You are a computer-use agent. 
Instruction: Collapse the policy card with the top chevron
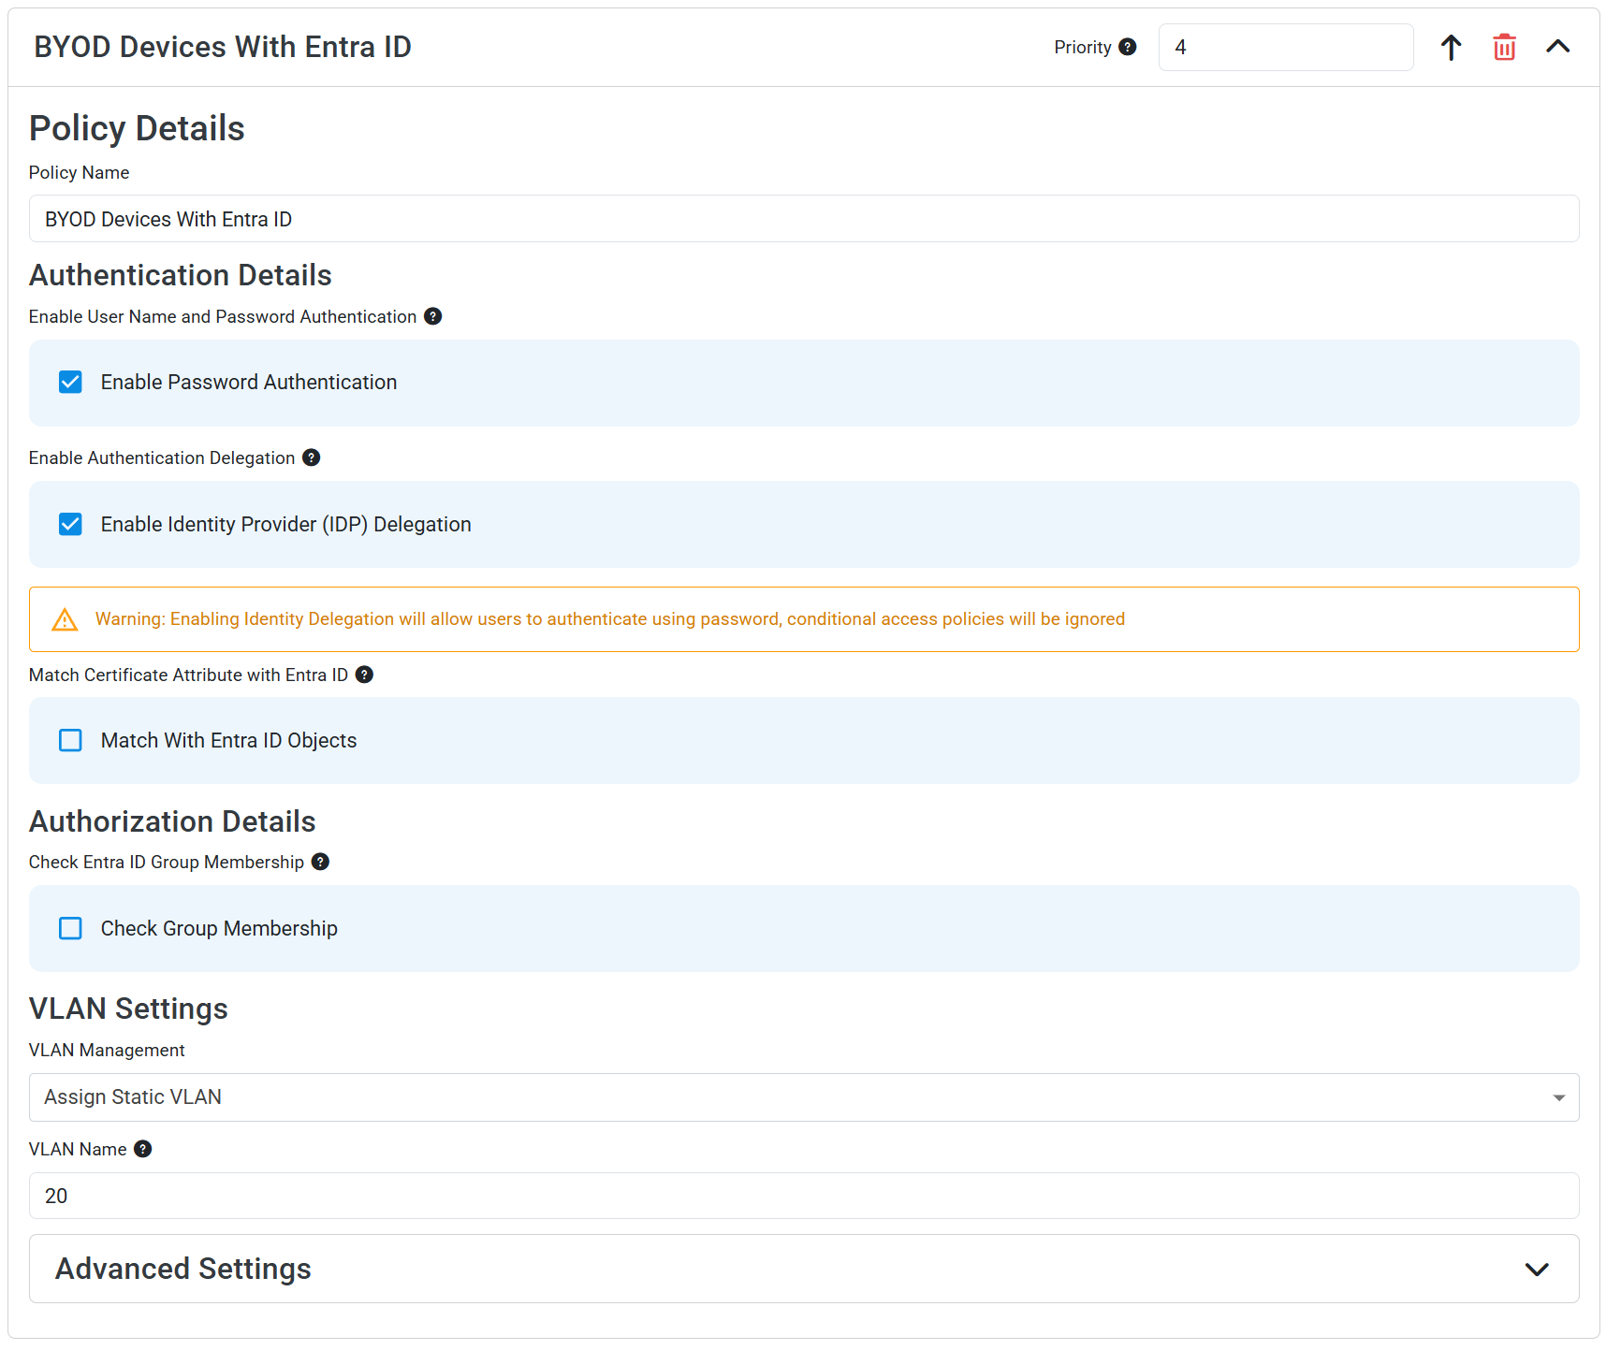pyautogui.click(x=1557, y=47)
